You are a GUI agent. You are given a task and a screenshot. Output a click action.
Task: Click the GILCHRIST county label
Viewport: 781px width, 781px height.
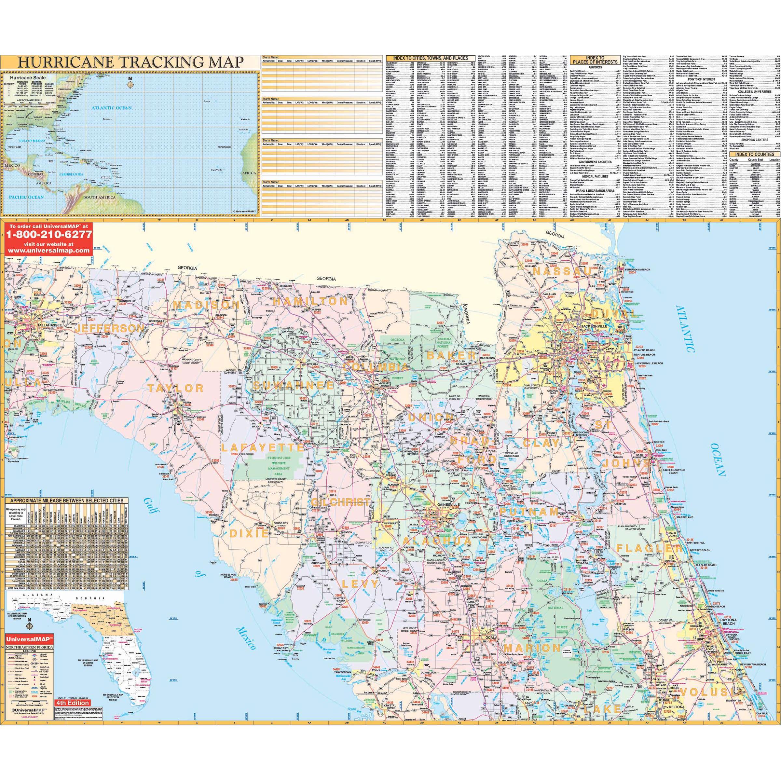point(340,502)
